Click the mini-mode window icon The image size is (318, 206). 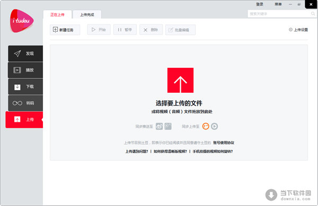pyautogui.click(x=299, y=4)
